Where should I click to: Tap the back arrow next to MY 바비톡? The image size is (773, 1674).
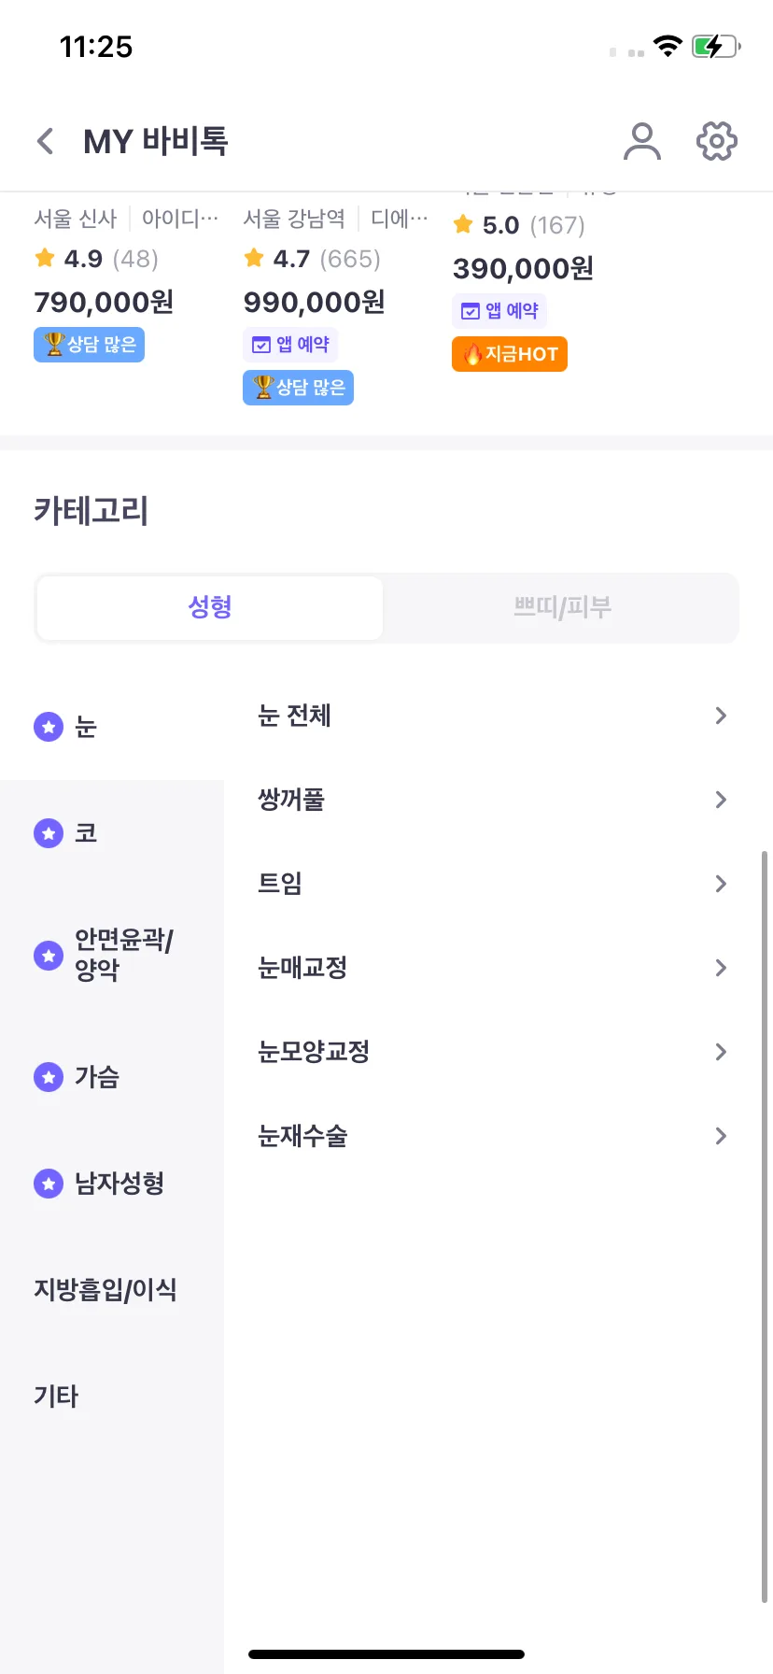(45, 141)
